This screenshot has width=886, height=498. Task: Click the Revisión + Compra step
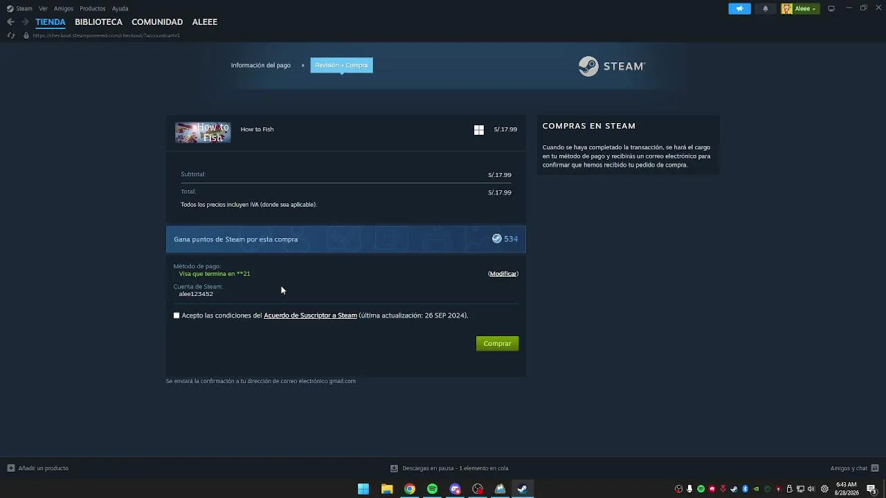341,65
